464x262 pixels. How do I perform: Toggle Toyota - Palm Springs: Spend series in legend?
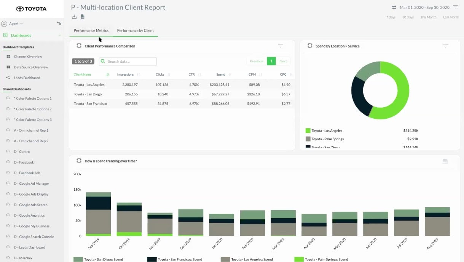pos(321,259)
